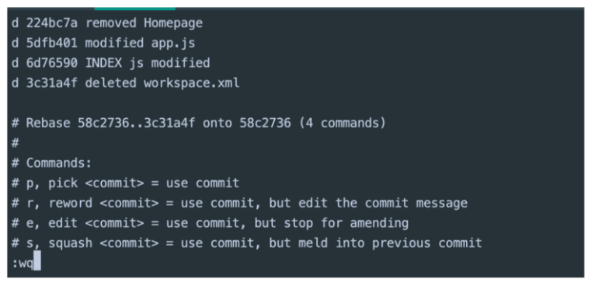
Task: Click the 'reword <commit>' help line
Action: point(239,203)
